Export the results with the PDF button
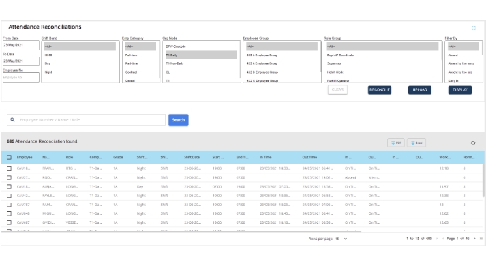 (x=396, y=143)
